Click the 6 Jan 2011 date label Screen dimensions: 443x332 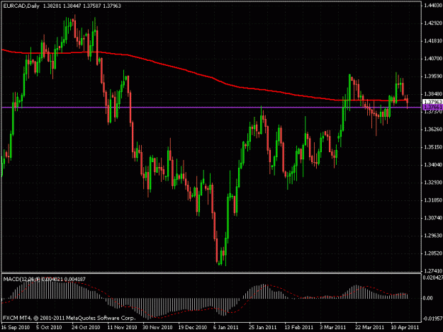[226, 327]
